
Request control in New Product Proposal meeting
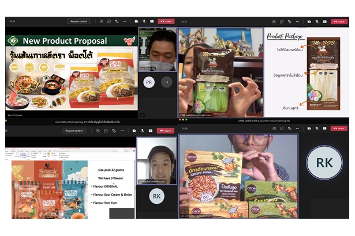pos(79,21)
